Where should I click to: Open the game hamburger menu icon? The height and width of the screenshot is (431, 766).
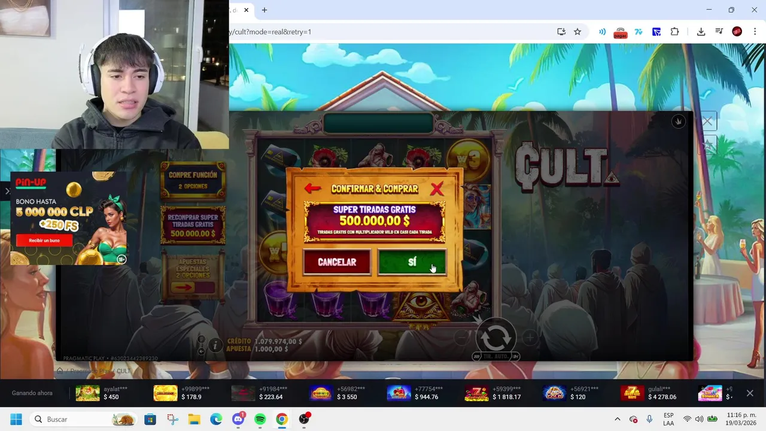point(201,339)
